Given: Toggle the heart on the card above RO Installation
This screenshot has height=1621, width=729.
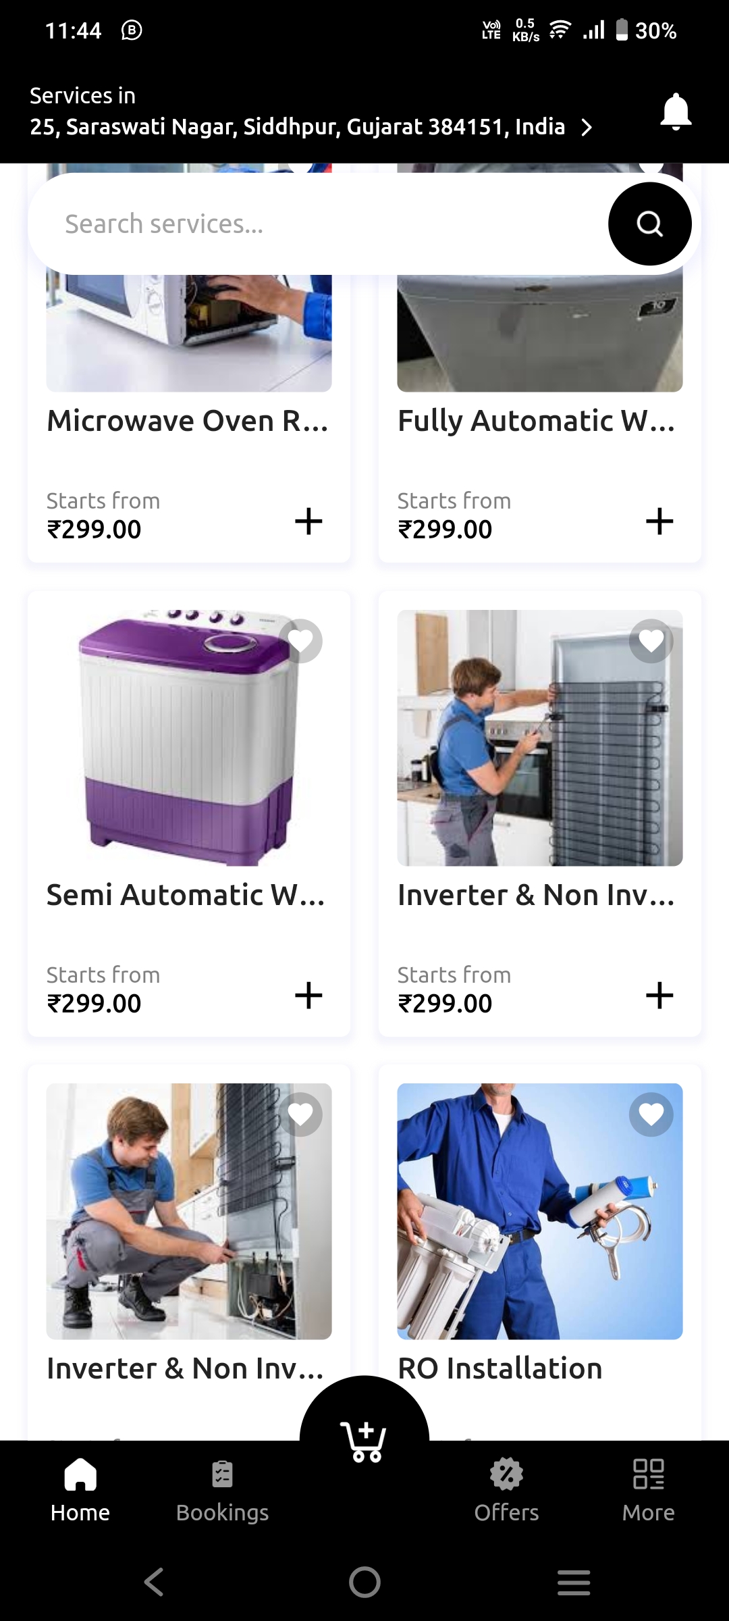Looking at the screenshot, I should [x=651, y=640].
